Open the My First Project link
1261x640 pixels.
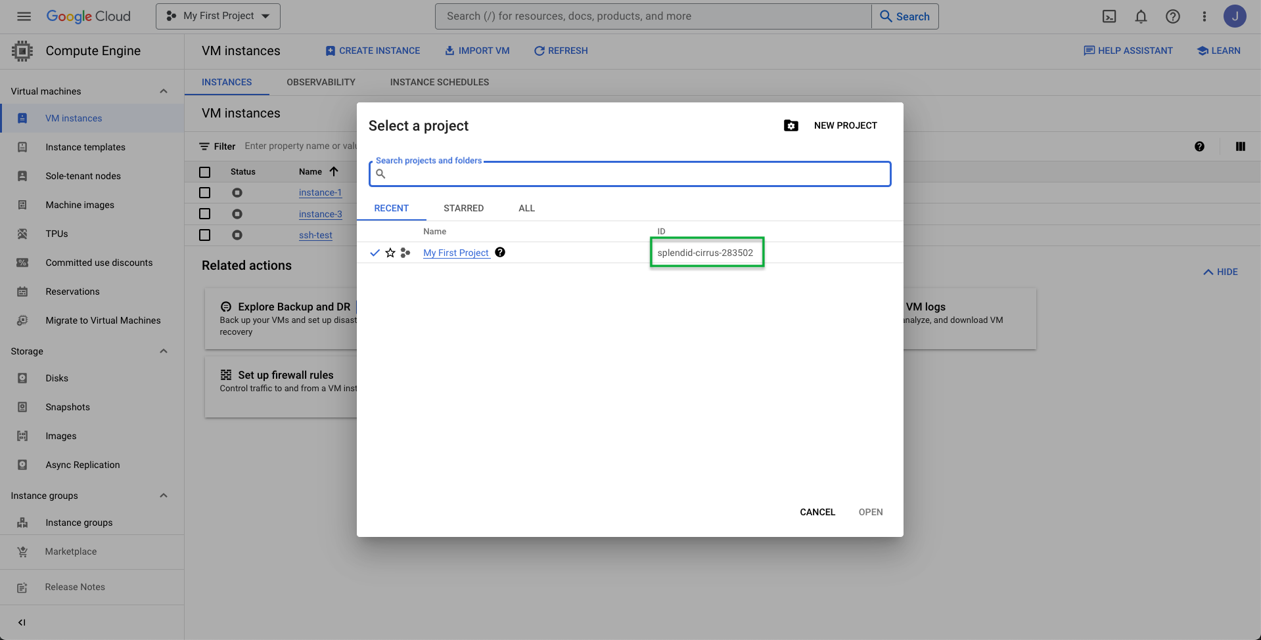tap(456, 253)
